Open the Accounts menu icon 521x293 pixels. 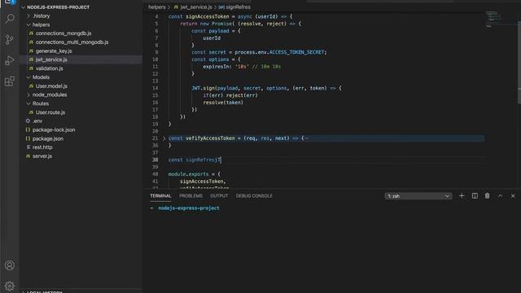[x=10, y=265]
